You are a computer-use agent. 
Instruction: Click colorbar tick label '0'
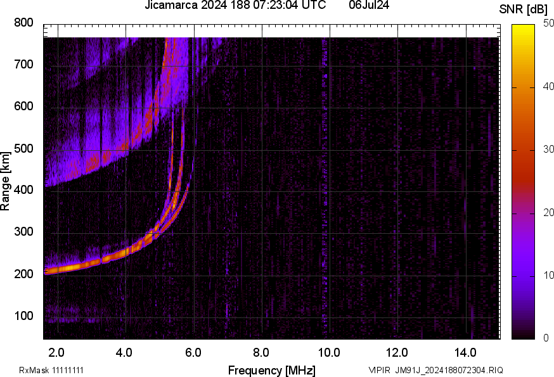pyautogui.click(x=546, y=338)
